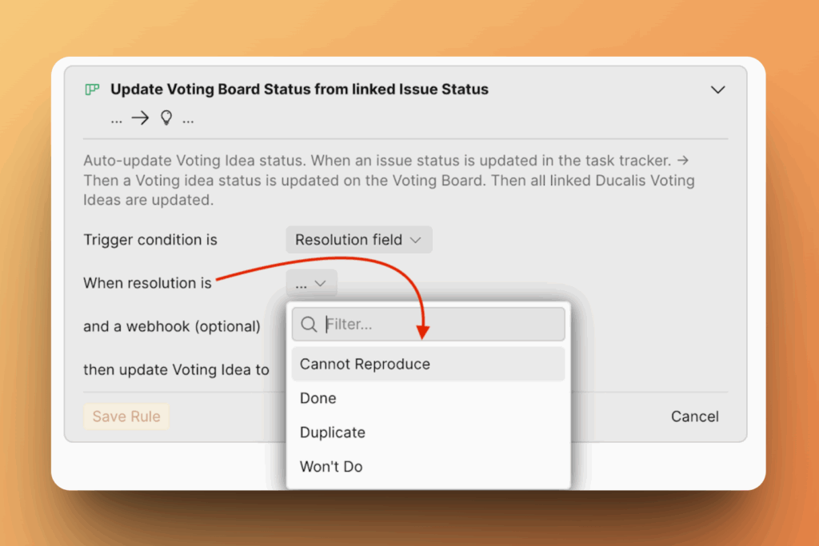The height and width of the screenshot is (546, 819).
Task: Click the ellipsis after the lightbulb icon
Action: (x=188, y=119)
